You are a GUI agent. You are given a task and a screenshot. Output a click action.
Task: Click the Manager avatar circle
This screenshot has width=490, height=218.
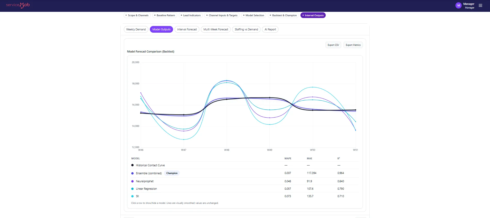pyautogui.click(x=459, y=5)
